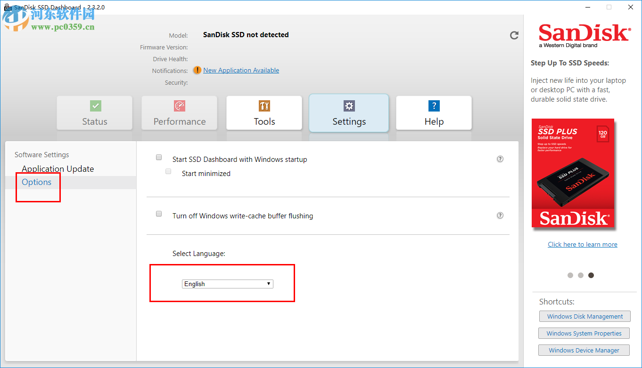This screenshot has width=642, height=368.
Task: Open Windows Device Manager shortcut
Action: pyautogui.click(x=584, y=351)
